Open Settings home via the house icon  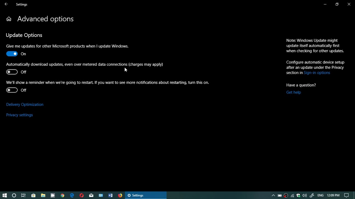coord(9,19)
